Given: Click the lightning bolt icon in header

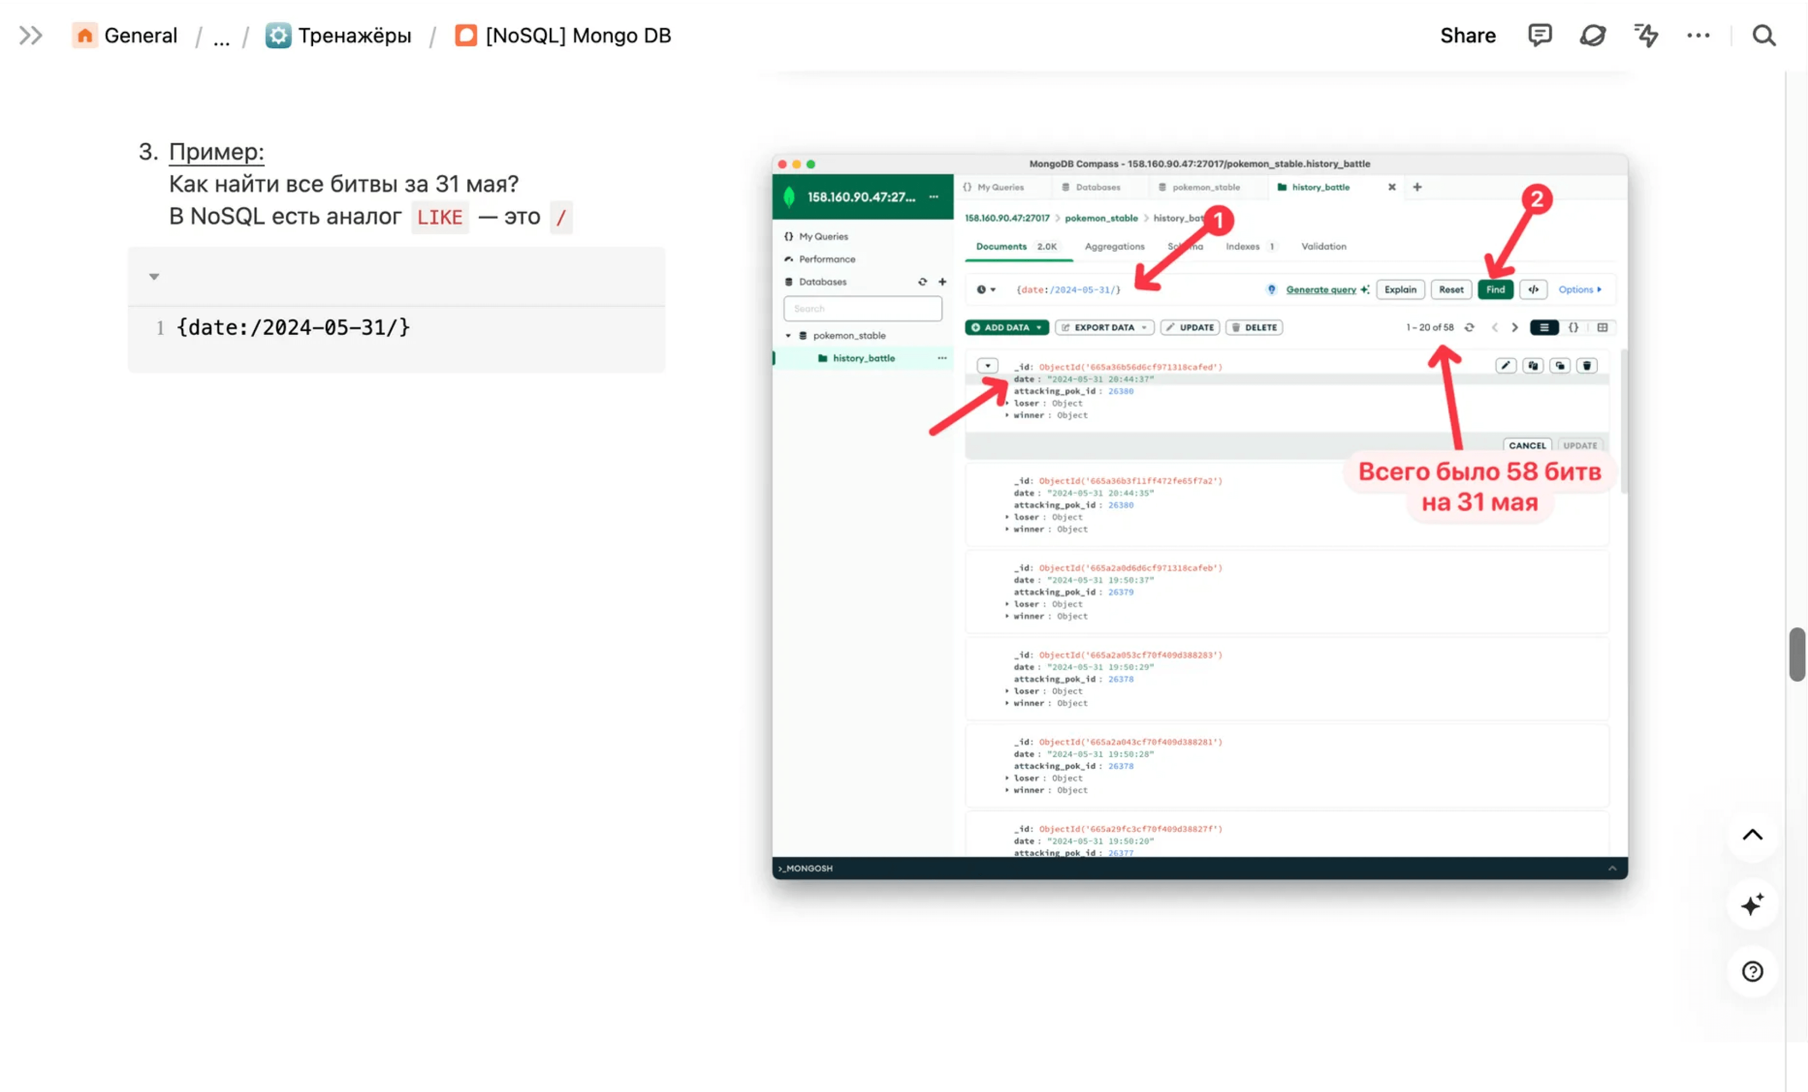Looking at the screenshot, I should (x=1646, y=35).
